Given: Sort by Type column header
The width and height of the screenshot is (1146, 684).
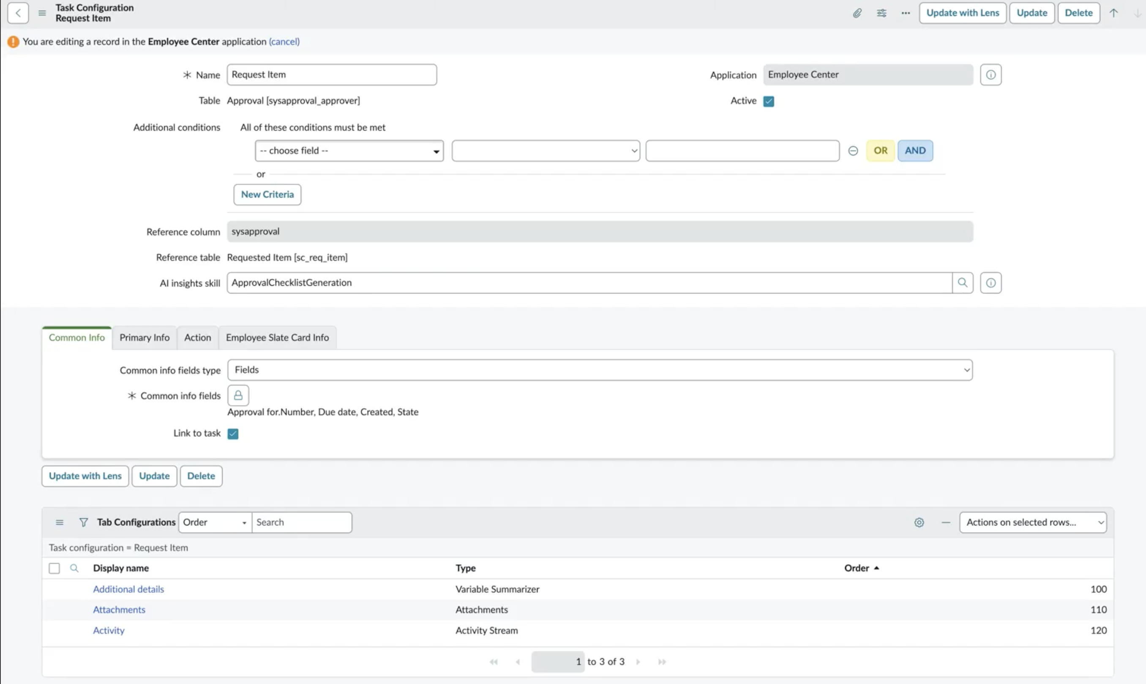Looking at the screenshot, I should (x=465, y=568).
